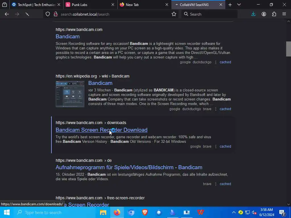Image resolution: width=291 pixels, height=218 pixels.
Task: Click the Firefox Search box
Action: (x=209, y=14)
